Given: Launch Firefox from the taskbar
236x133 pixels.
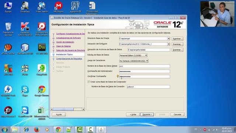Looking at the screenshot, I should tap(37, 130).
